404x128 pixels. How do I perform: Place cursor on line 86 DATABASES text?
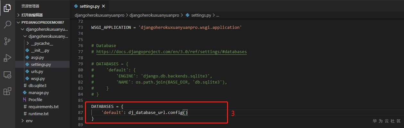101,106
